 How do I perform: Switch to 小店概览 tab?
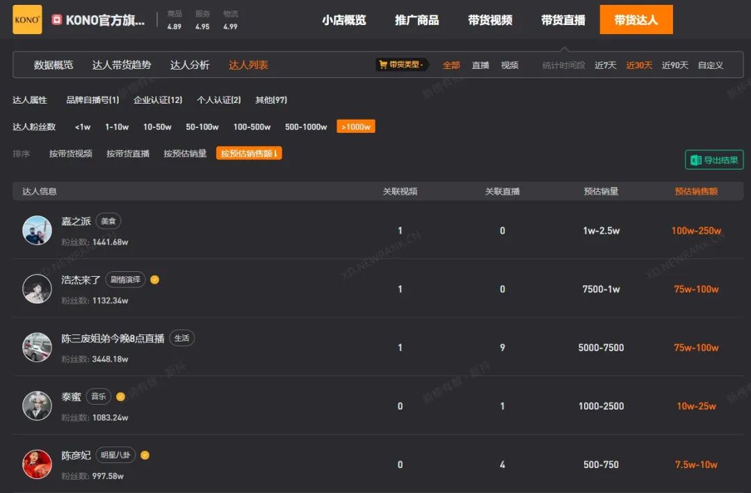coord(344,20)
